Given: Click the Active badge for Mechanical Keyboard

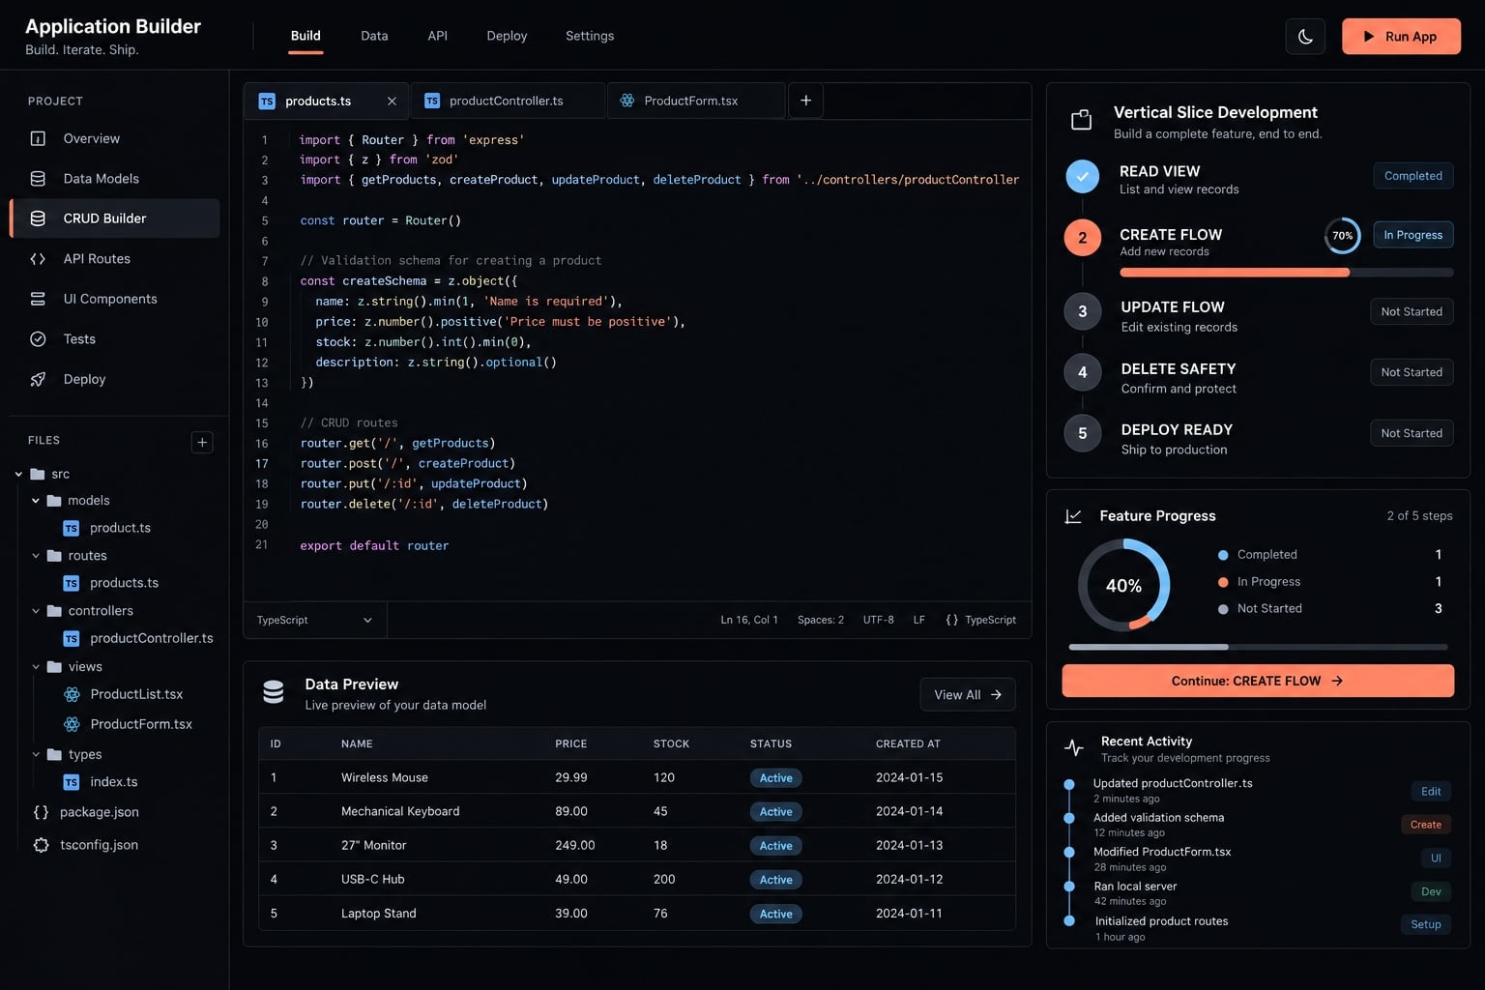Looking at the screenshot, I should pyautogui.click(x=775, y=812).
